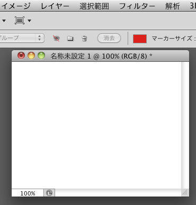Click the 消去 clear button
Image resolution: width=196 pixels, height=205 pixels.
109,38
